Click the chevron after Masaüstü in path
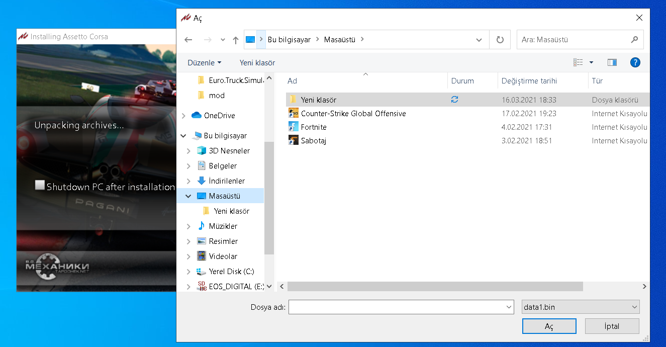This screenshot has width=666, height=347. pyautogui.click(x=362, y=39)
